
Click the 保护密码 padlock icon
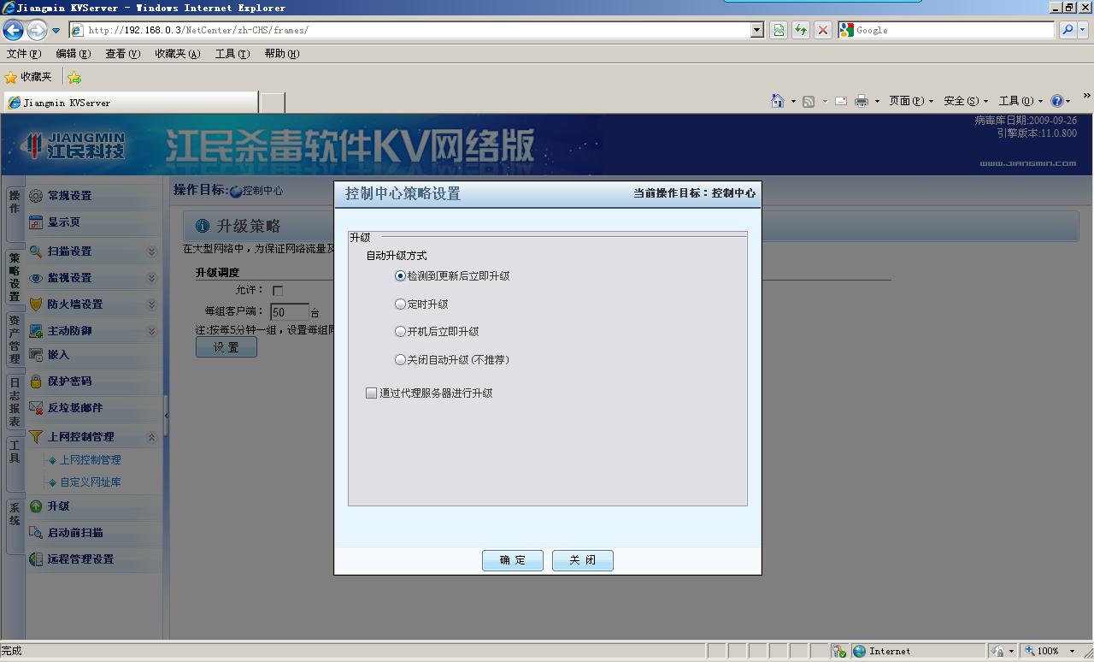coord(36,381)
